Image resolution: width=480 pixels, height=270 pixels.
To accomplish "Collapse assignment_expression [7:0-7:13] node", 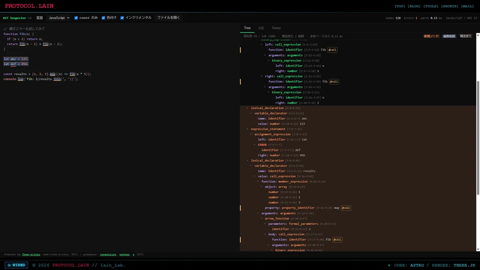I will coord(251,134).
